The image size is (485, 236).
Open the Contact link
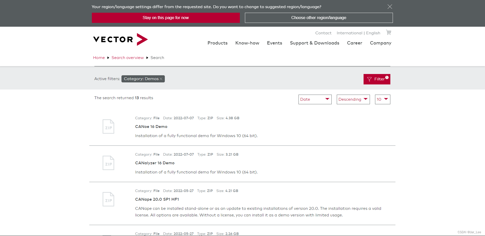(x=323, y=33)
